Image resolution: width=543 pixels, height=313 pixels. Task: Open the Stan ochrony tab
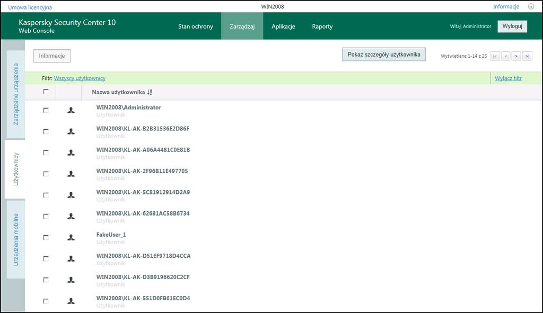(x=195, y=26)
